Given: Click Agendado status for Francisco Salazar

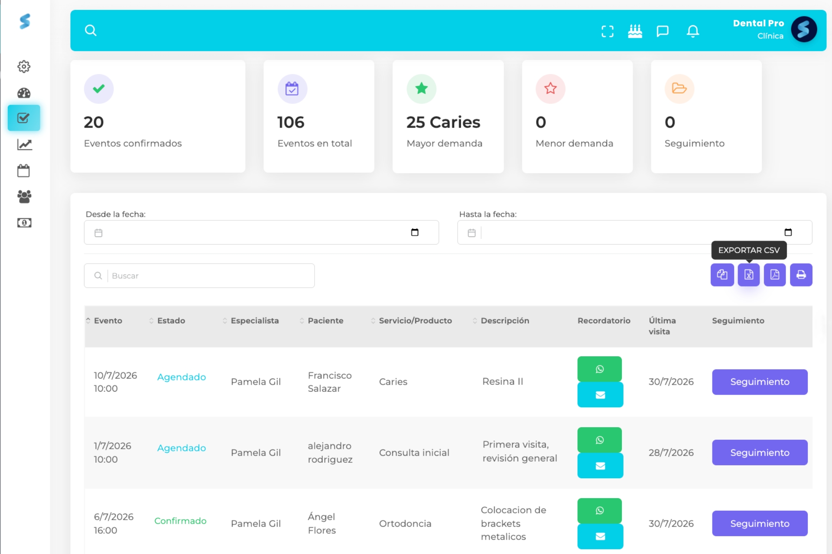Looking at the screenshot, I should point(182,377).
